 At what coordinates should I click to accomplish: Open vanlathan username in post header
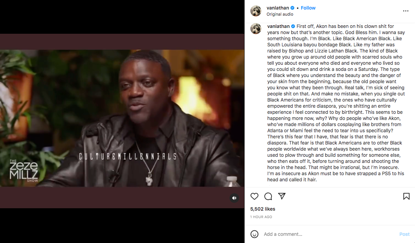278,8
